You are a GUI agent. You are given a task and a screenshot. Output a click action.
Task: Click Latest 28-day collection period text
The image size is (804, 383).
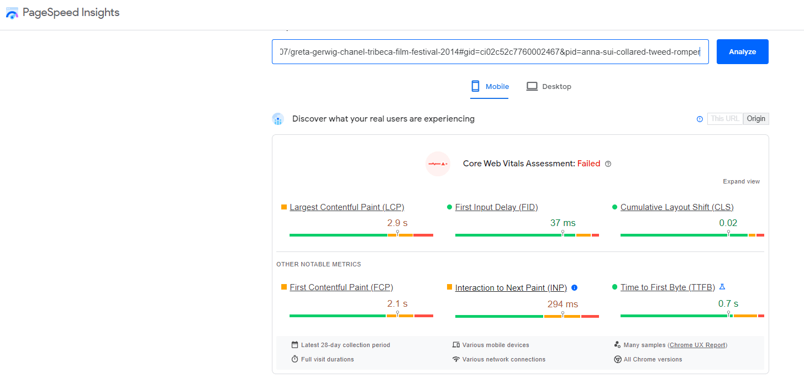pos(345,345)
